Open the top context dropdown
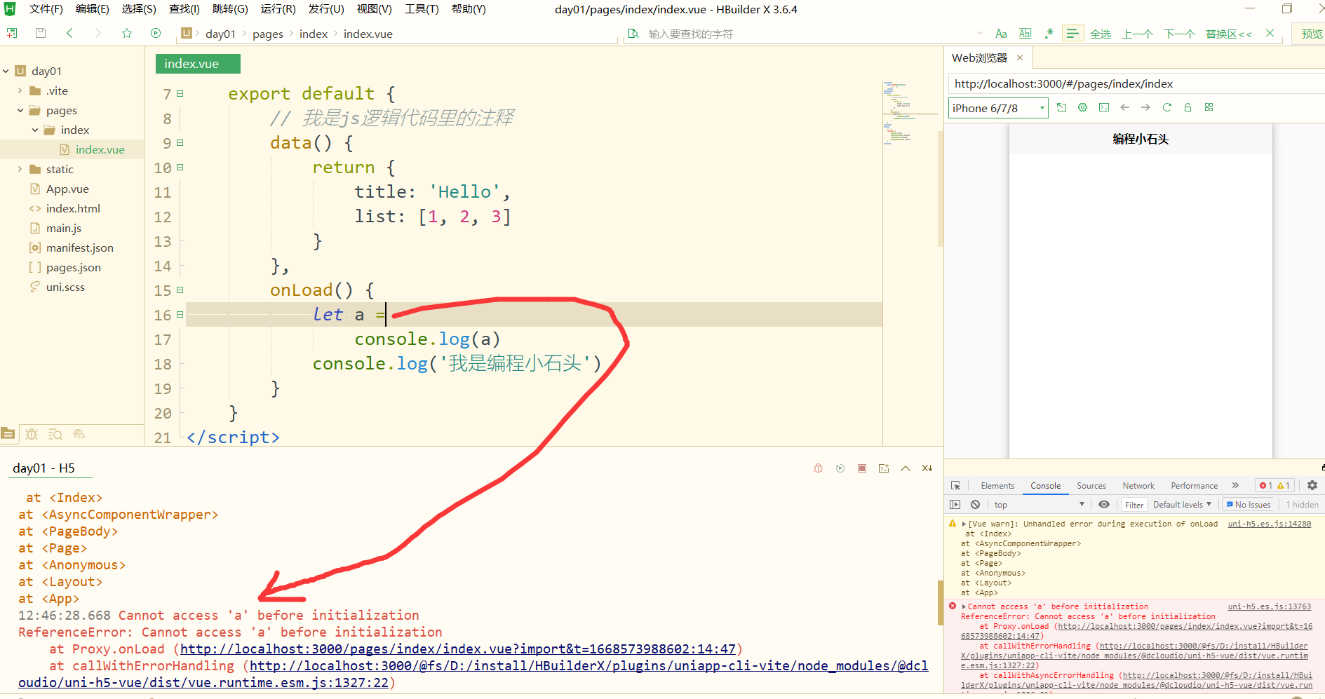The height and width of the screenshot is (699, 1325). click(x=1039, y=504)
